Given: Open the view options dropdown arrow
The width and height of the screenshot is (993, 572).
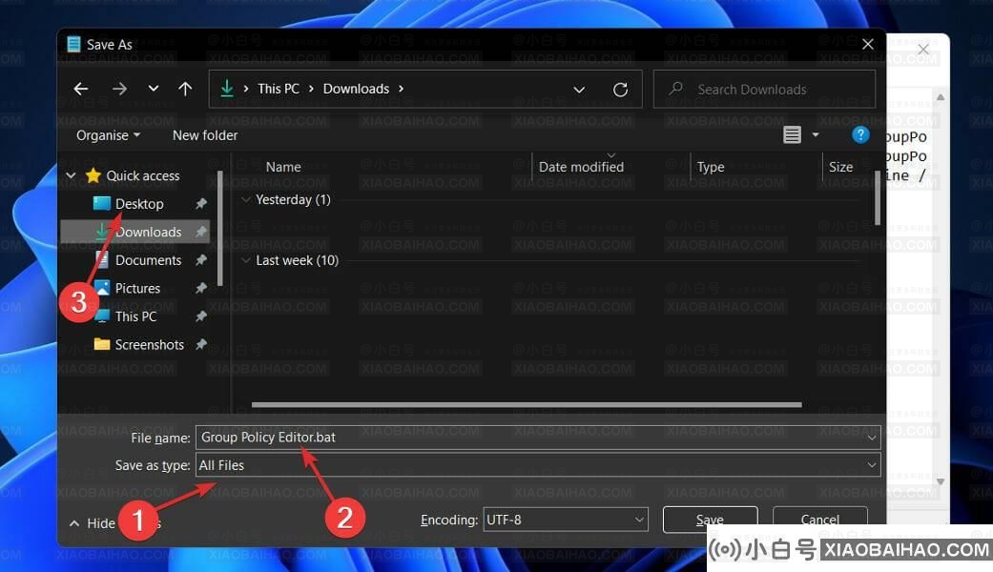Looking at the screenshot, I should tap(816, 134).
